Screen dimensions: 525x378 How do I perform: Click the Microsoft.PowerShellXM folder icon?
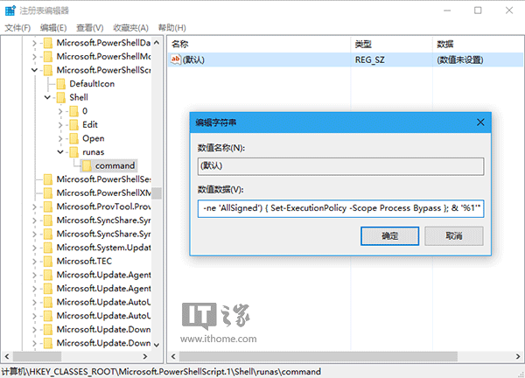point(48,192)
